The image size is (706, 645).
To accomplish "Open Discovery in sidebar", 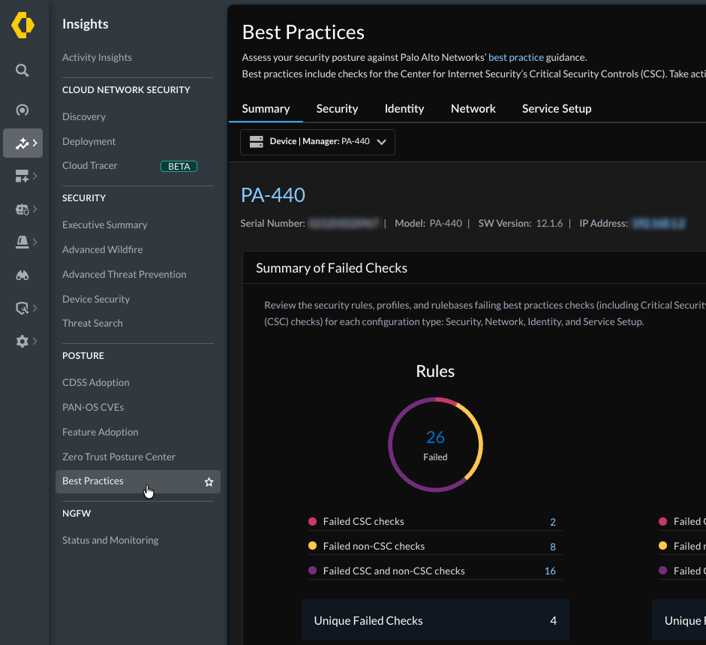I will pos(84,116).
